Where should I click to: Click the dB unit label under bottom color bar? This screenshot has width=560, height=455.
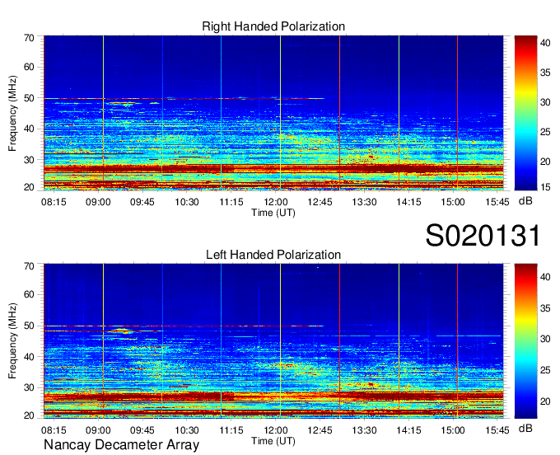(525, 429)
